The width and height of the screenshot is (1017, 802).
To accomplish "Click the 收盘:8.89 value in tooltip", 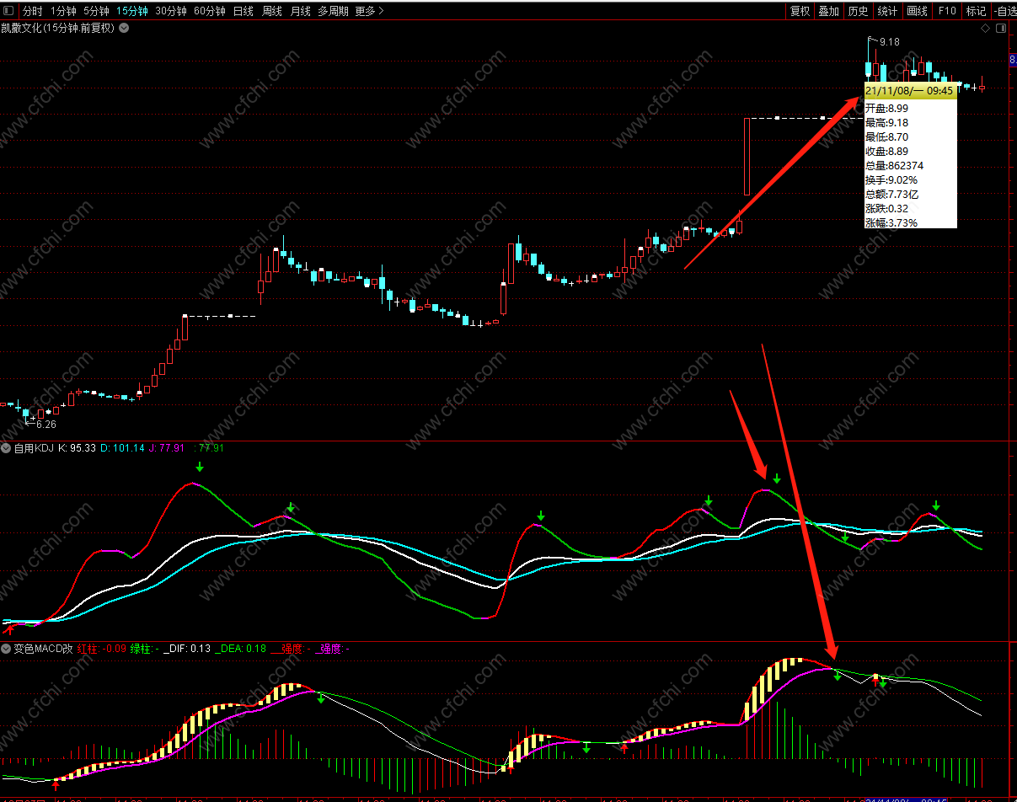I will coord(886,151).
